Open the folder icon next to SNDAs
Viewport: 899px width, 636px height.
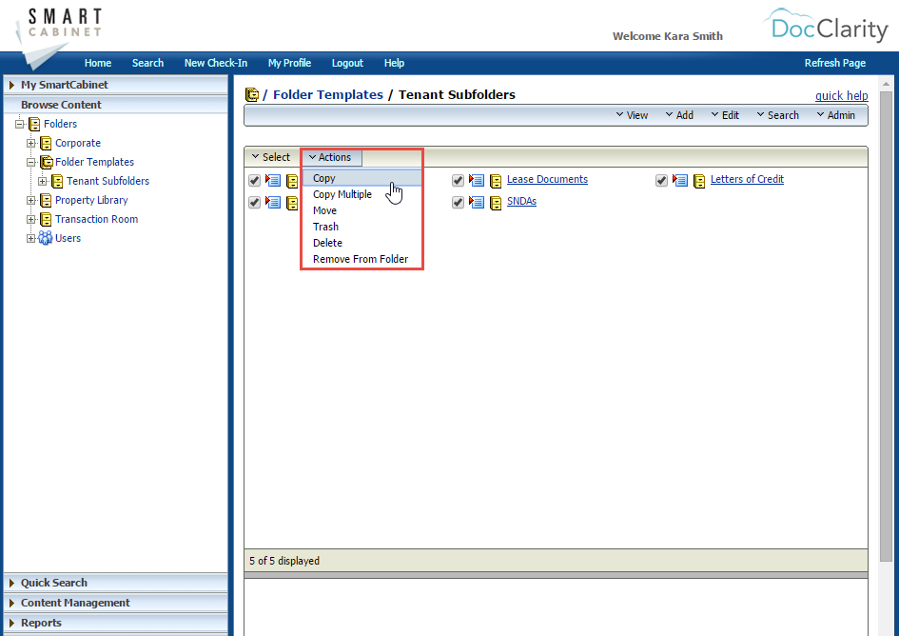click(x=496, y=202)
